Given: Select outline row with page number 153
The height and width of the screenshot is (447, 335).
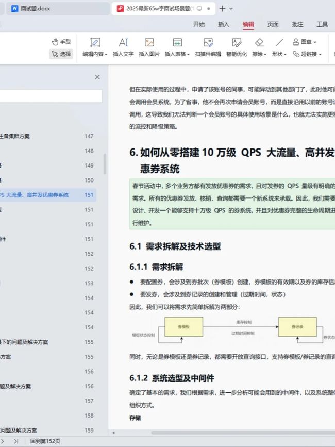Looking at the screenshot, I should [x=48, y=283].
